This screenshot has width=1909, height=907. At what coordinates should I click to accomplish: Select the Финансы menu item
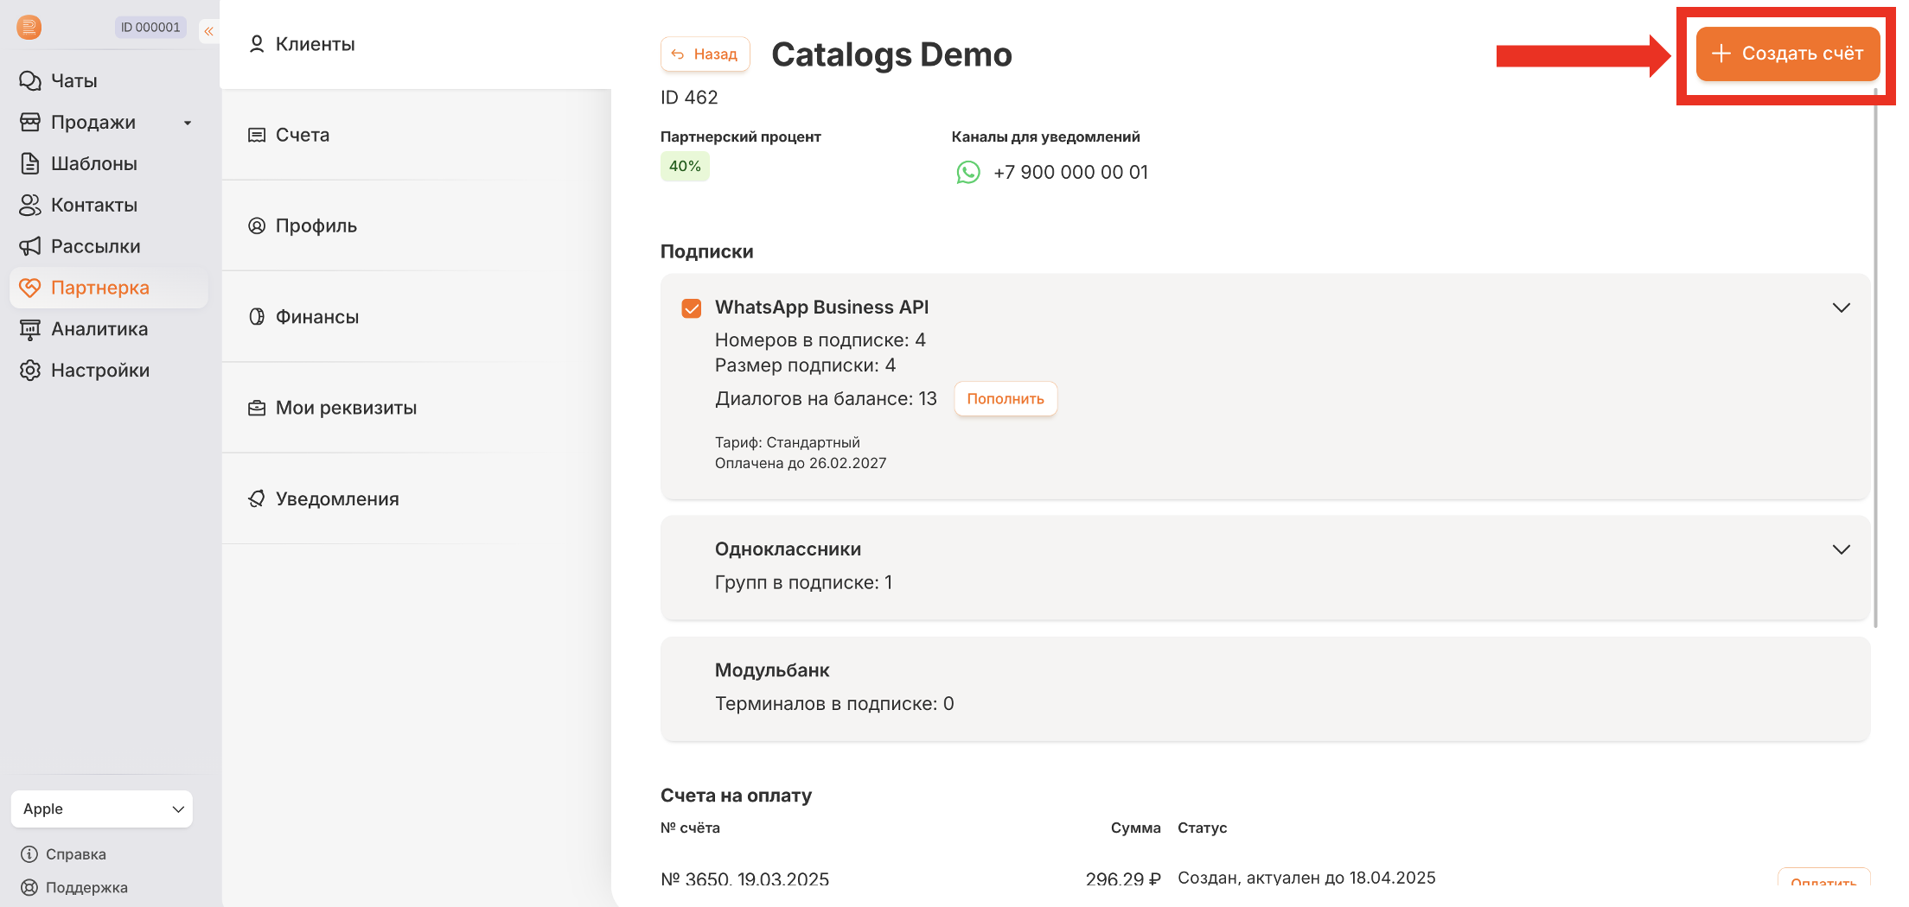[316, 317]
